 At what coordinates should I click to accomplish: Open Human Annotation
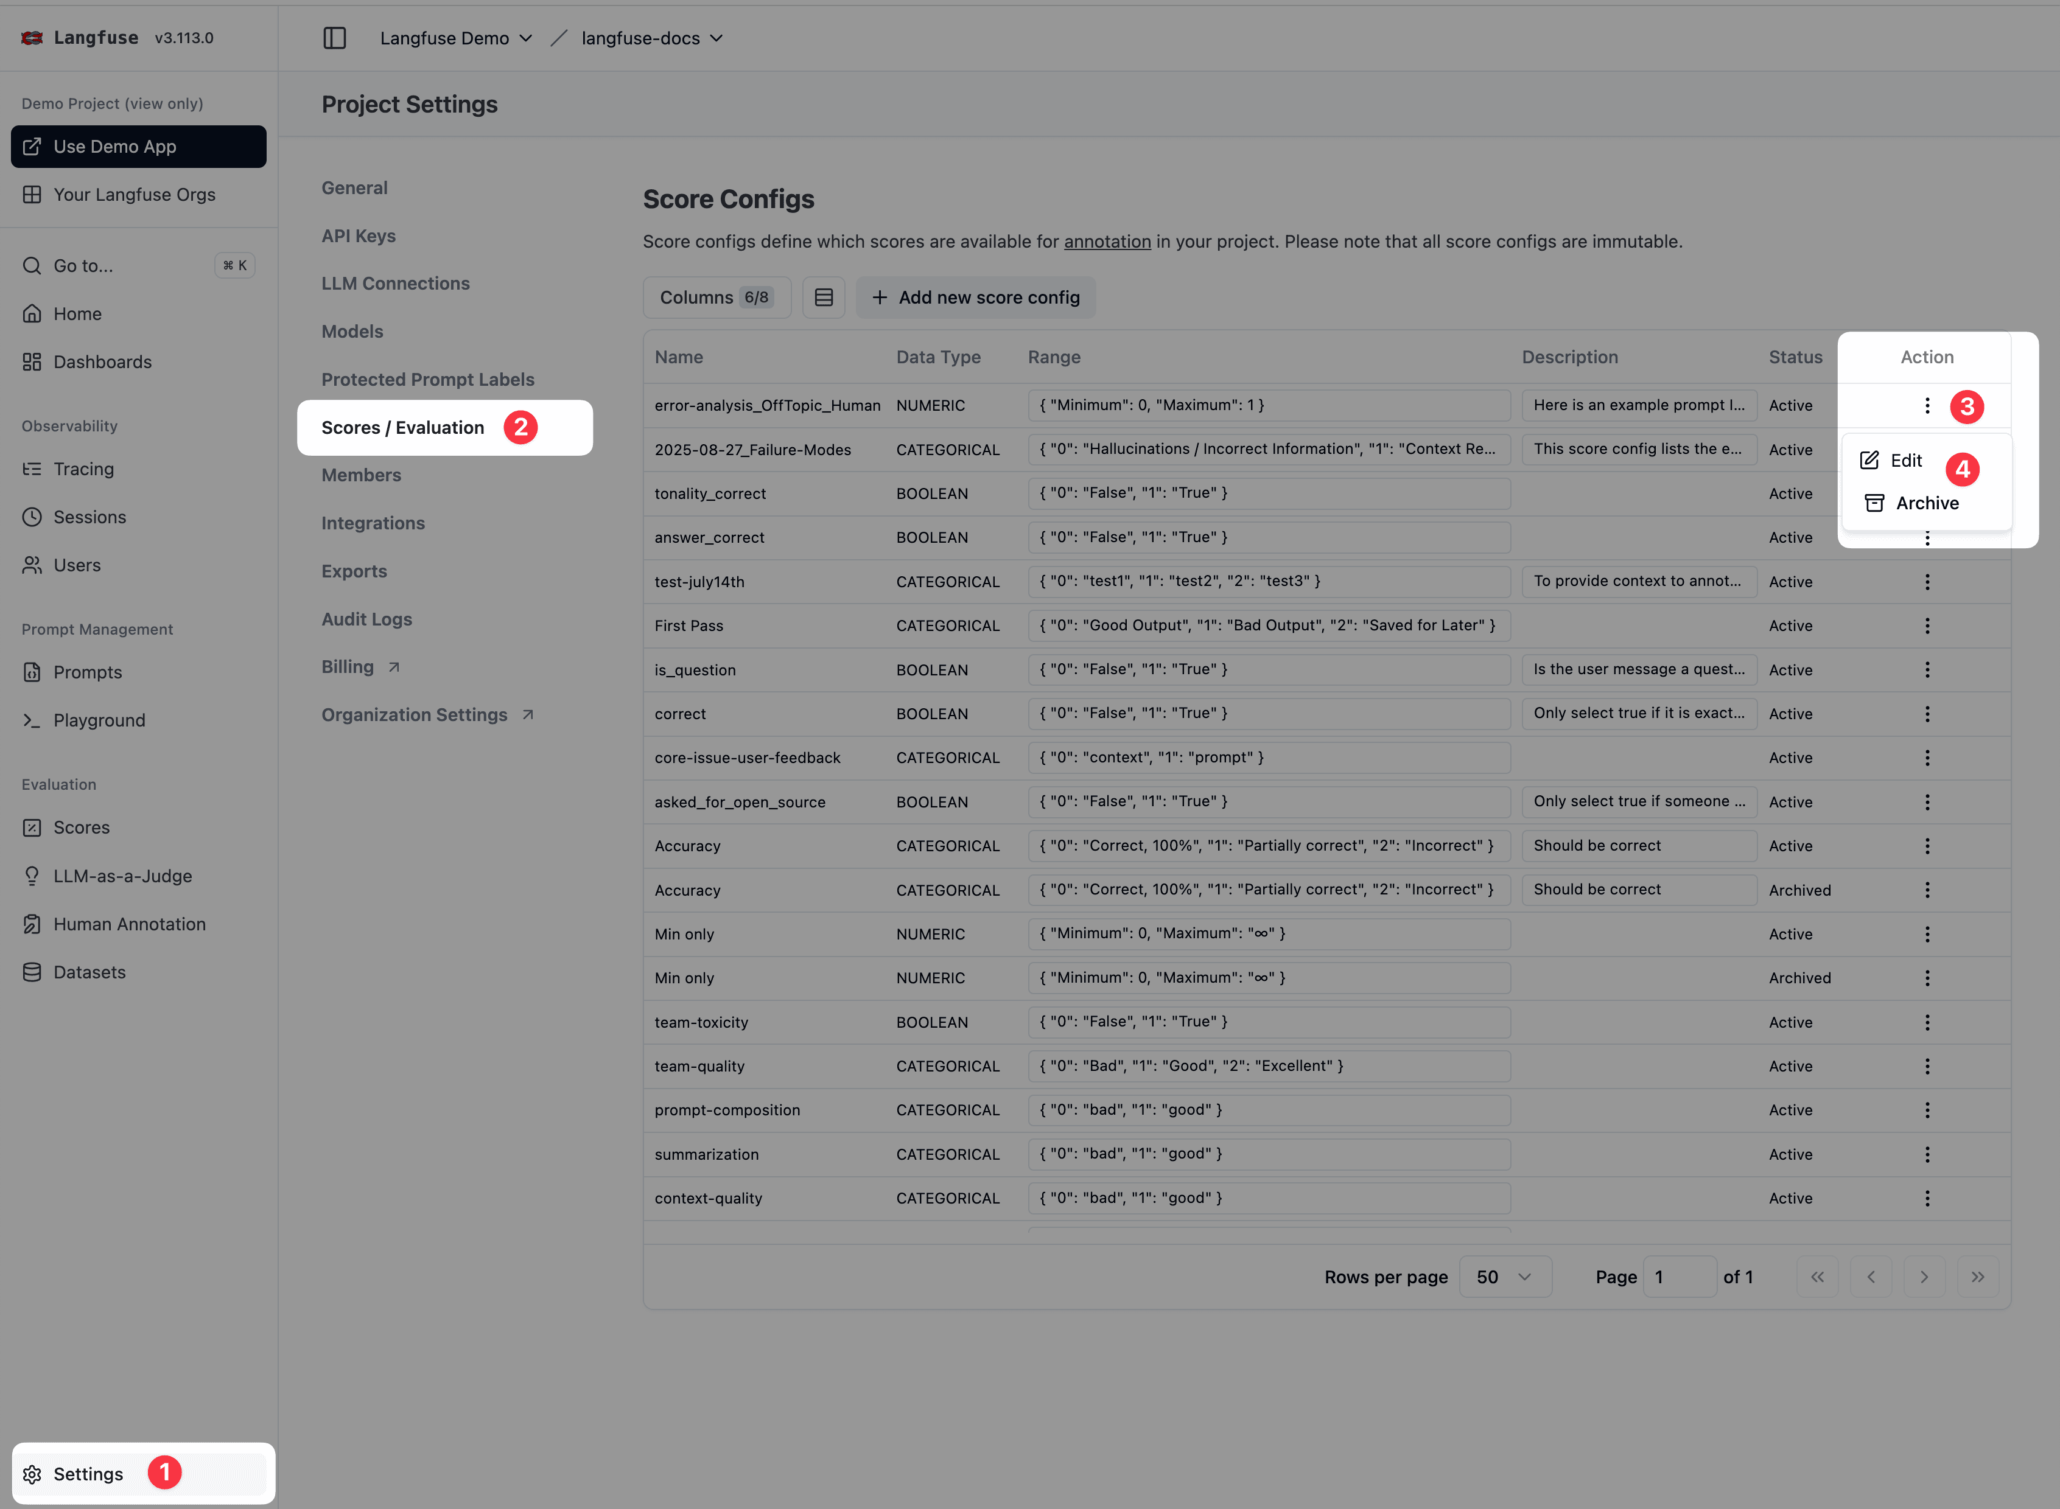pos(129,924)
